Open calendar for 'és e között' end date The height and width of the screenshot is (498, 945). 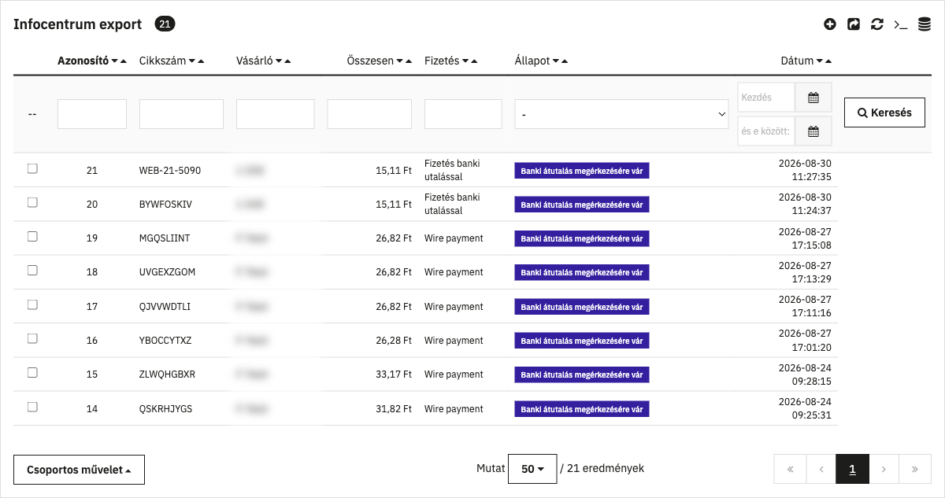tap(813, 131)
